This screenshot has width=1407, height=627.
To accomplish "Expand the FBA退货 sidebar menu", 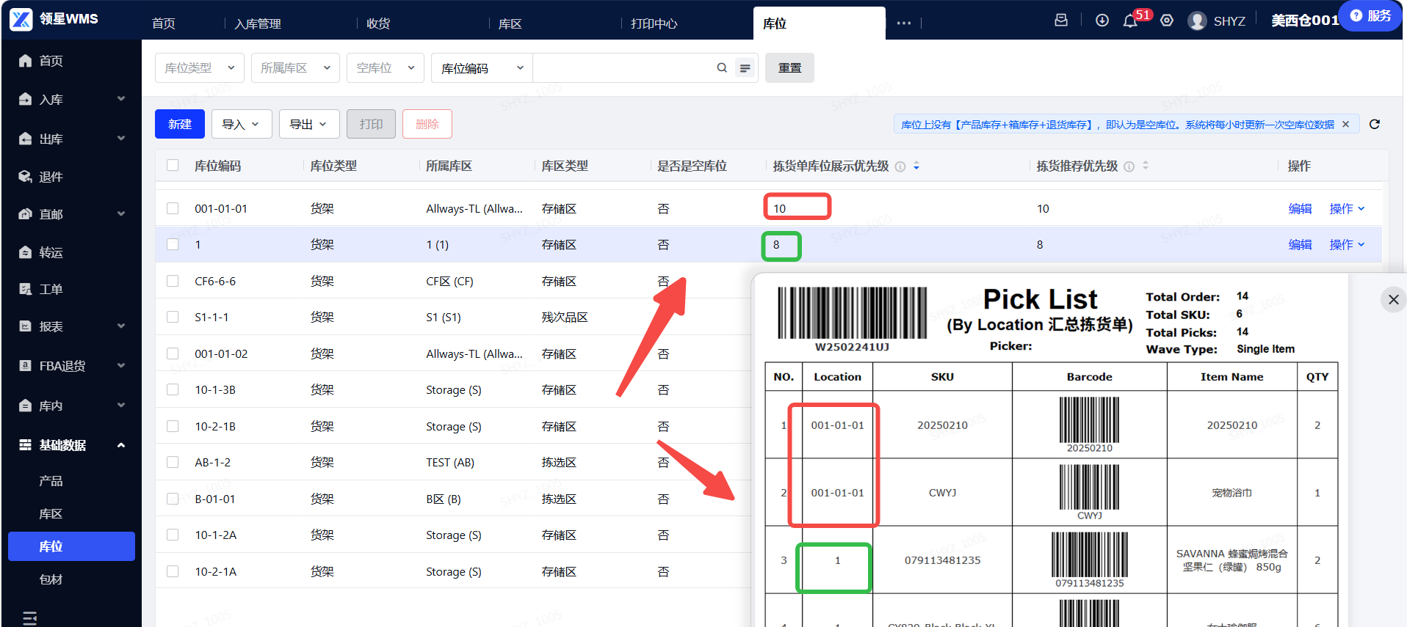I will pyautogui.click(x=71, y=365).
